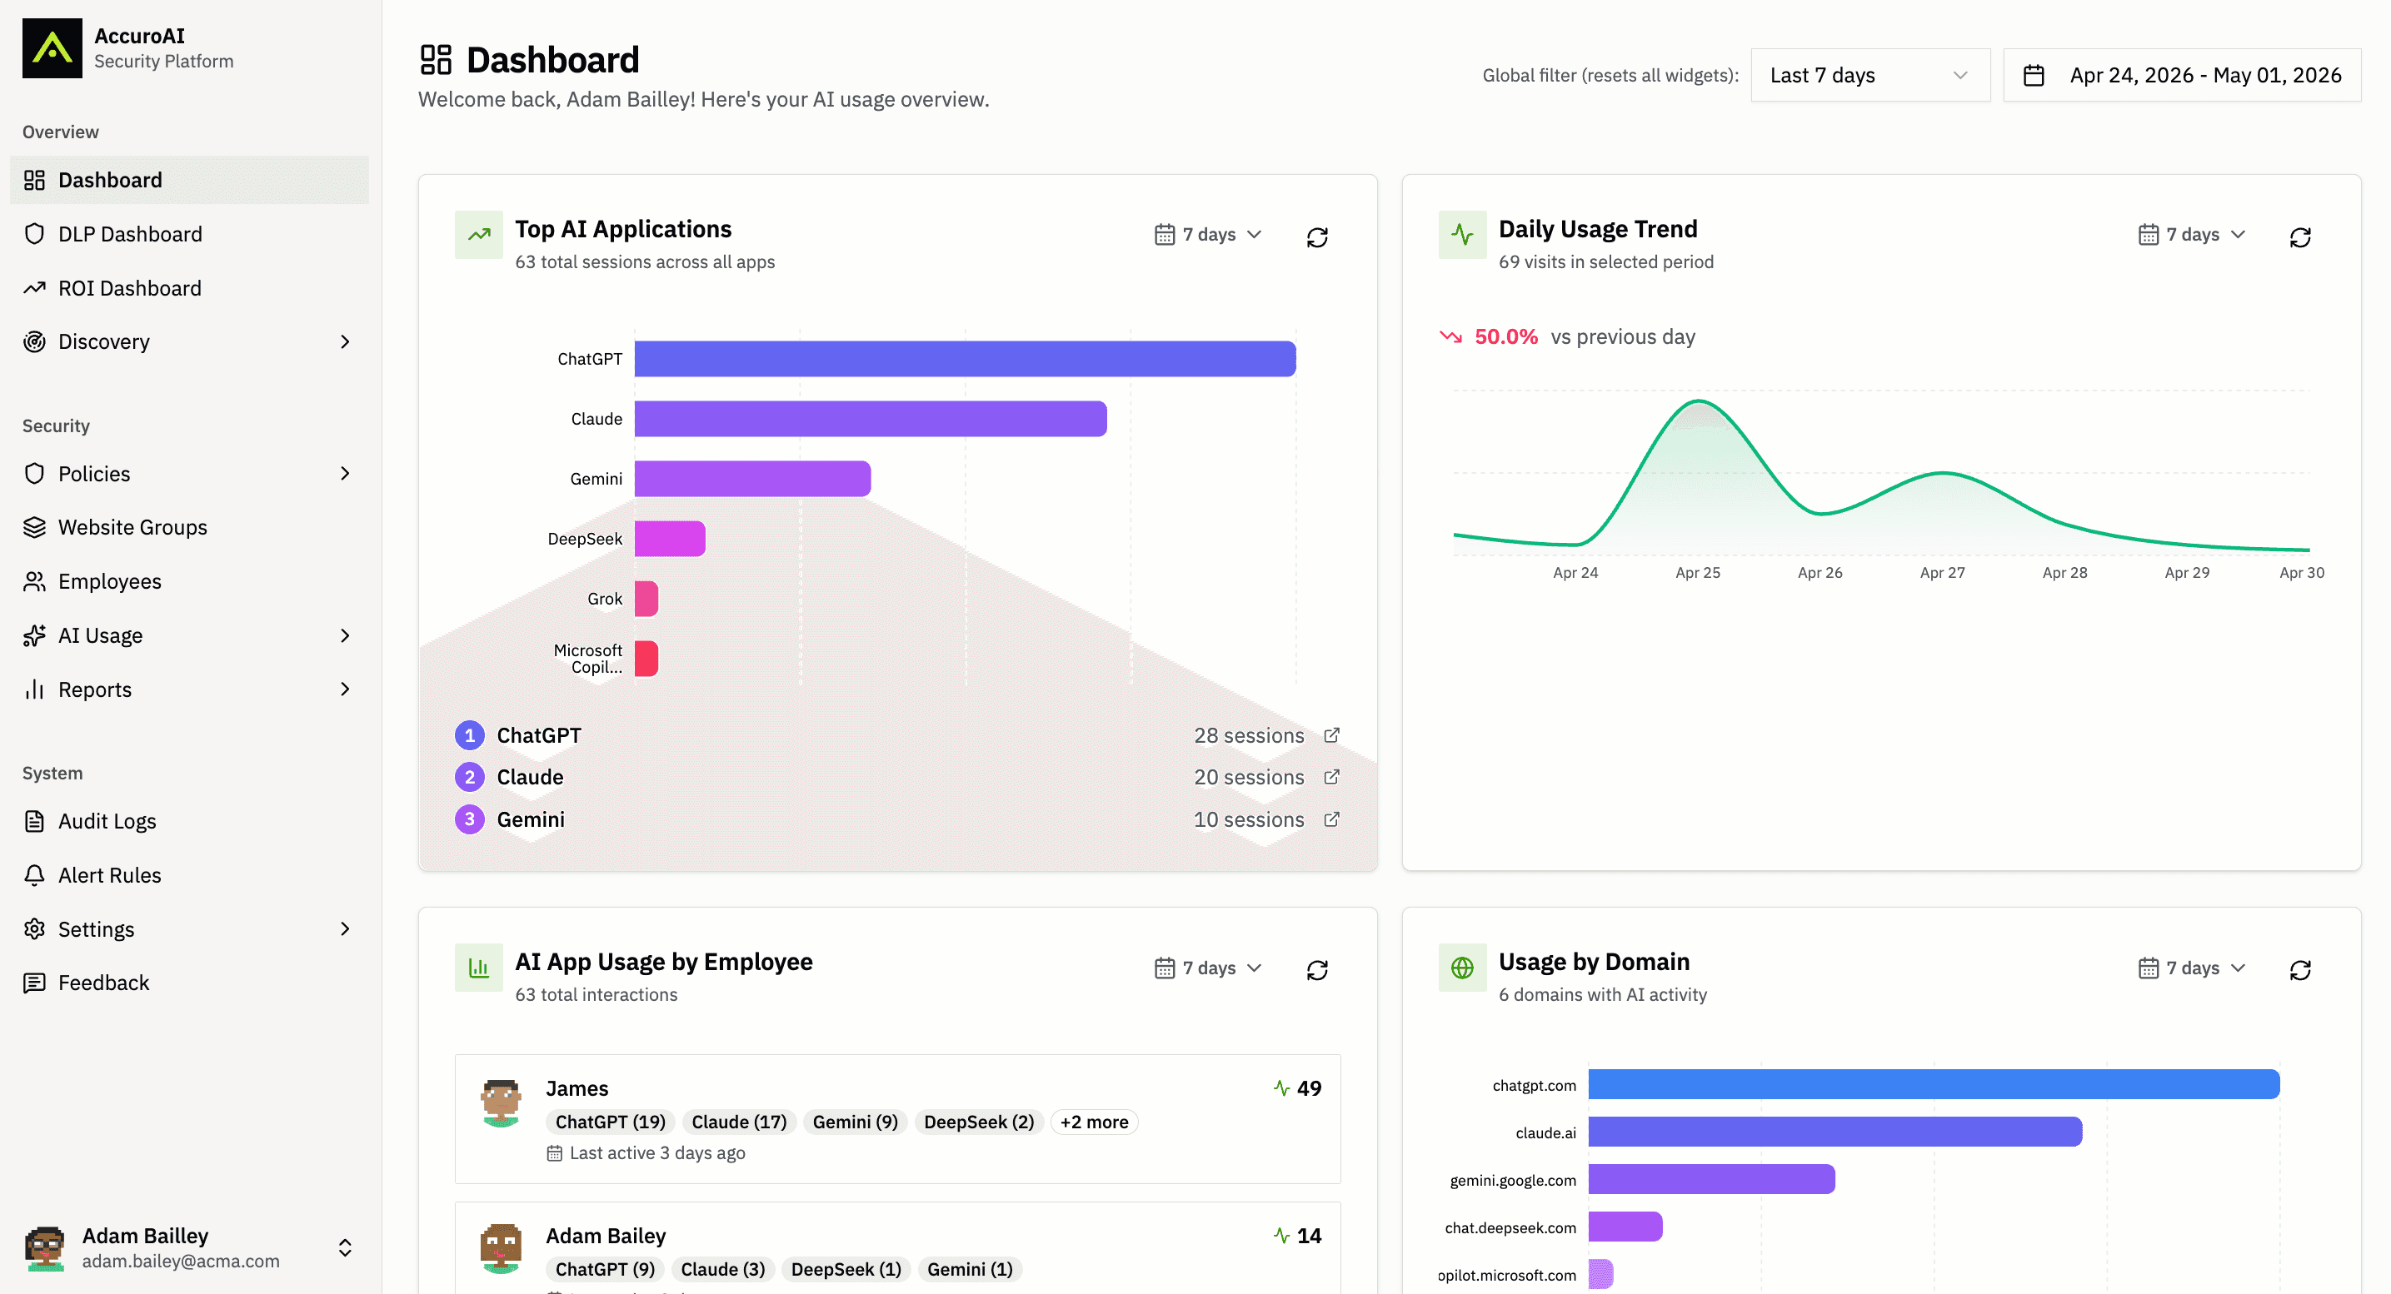Refresh AI App Usage by Employee widget
The width and height of the screenshot is (2391, 1294).
click(1317, 970)
